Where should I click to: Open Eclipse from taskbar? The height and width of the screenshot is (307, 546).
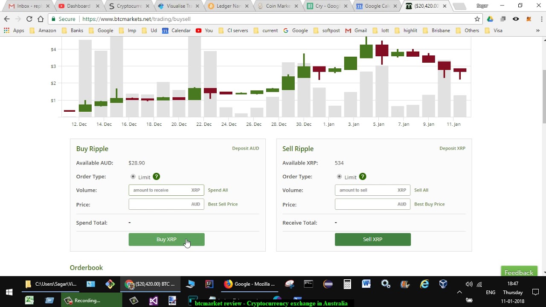[328, 284]
